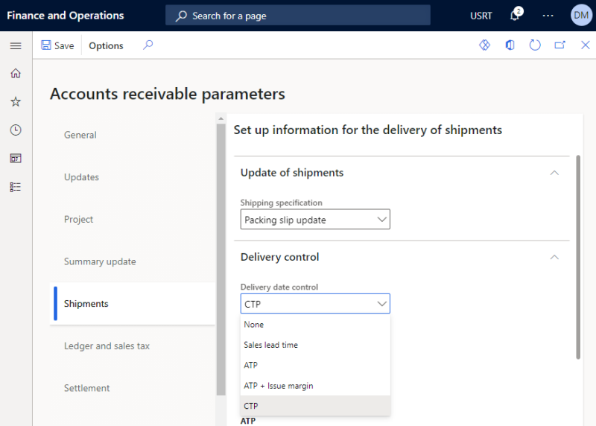Collapse the Update of shipments section
Viewport: 596px width, 426px height.
(554, 173)
